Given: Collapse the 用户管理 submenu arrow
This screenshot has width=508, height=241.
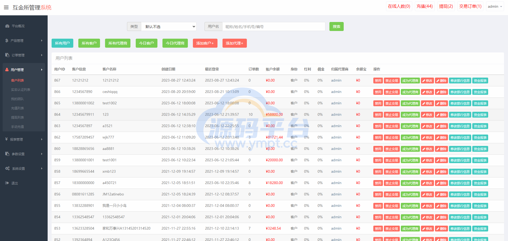Looking at the screenshot, I should (42, 70).
